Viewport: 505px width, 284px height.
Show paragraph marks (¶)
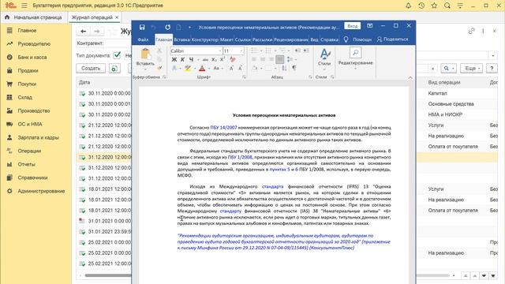coord(294,68)
